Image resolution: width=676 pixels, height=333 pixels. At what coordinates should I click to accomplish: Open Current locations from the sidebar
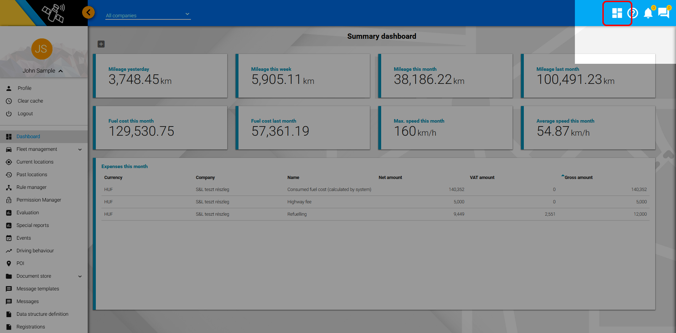click(35, 162)
